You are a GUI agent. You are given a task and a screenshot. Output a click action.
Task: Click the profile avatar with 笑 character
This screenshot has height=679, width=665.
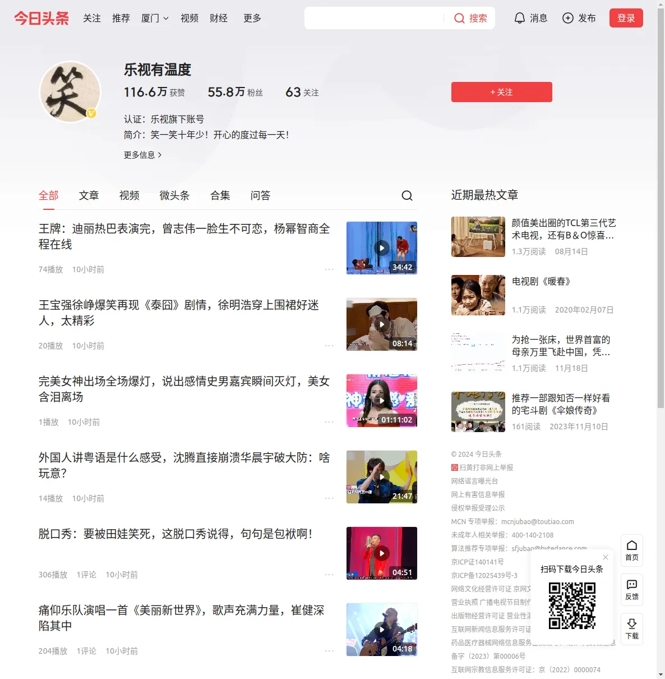click(70, 91)
